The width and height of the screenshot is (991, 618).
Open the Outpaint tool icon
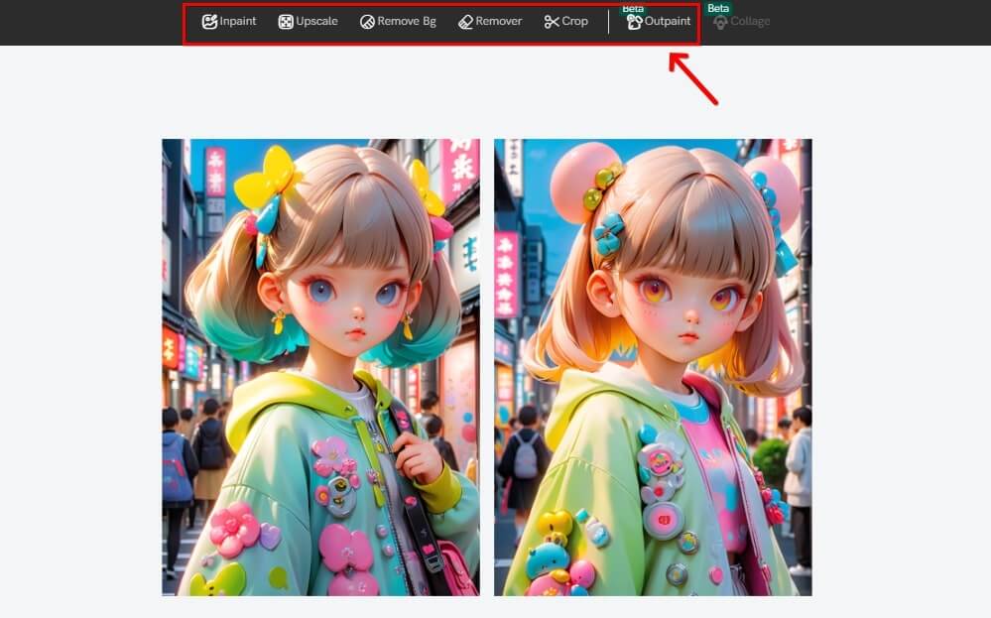pos(634,22)
